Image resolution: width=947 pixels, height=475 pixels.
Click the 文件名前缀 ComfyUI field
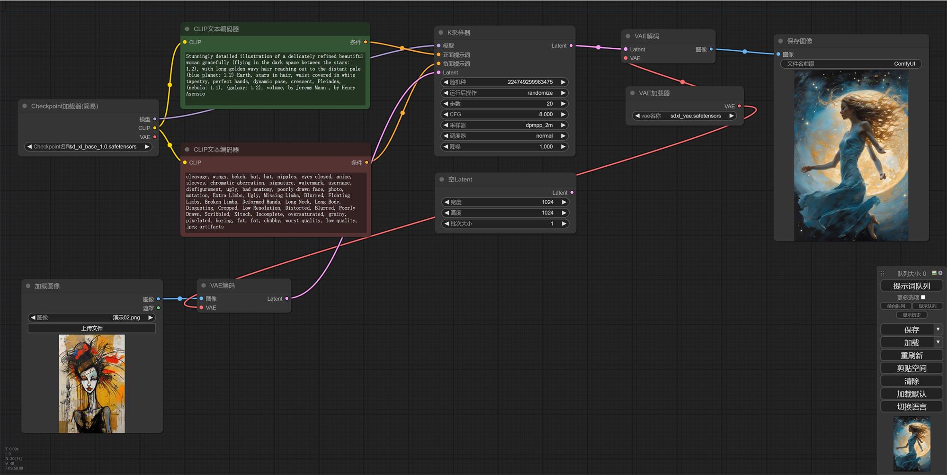coord(851,64)
